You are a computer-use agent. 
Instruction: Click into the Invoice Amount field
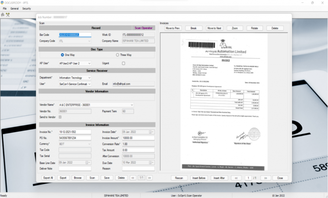click(138, 138)
